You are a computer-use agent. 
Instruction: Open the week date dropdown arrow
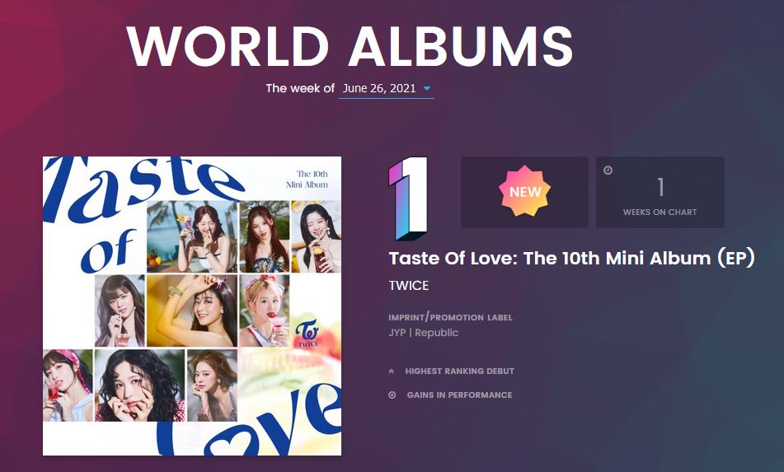[426, 88]
